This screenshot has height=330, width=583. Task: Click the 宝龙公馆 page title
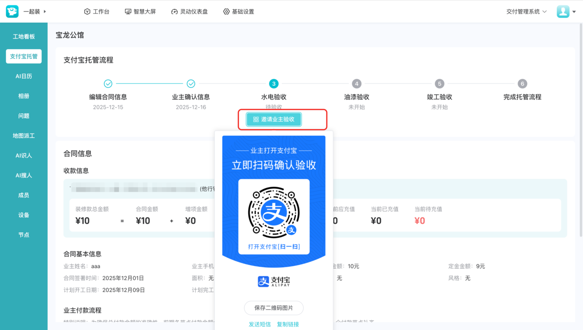(70, 35)
